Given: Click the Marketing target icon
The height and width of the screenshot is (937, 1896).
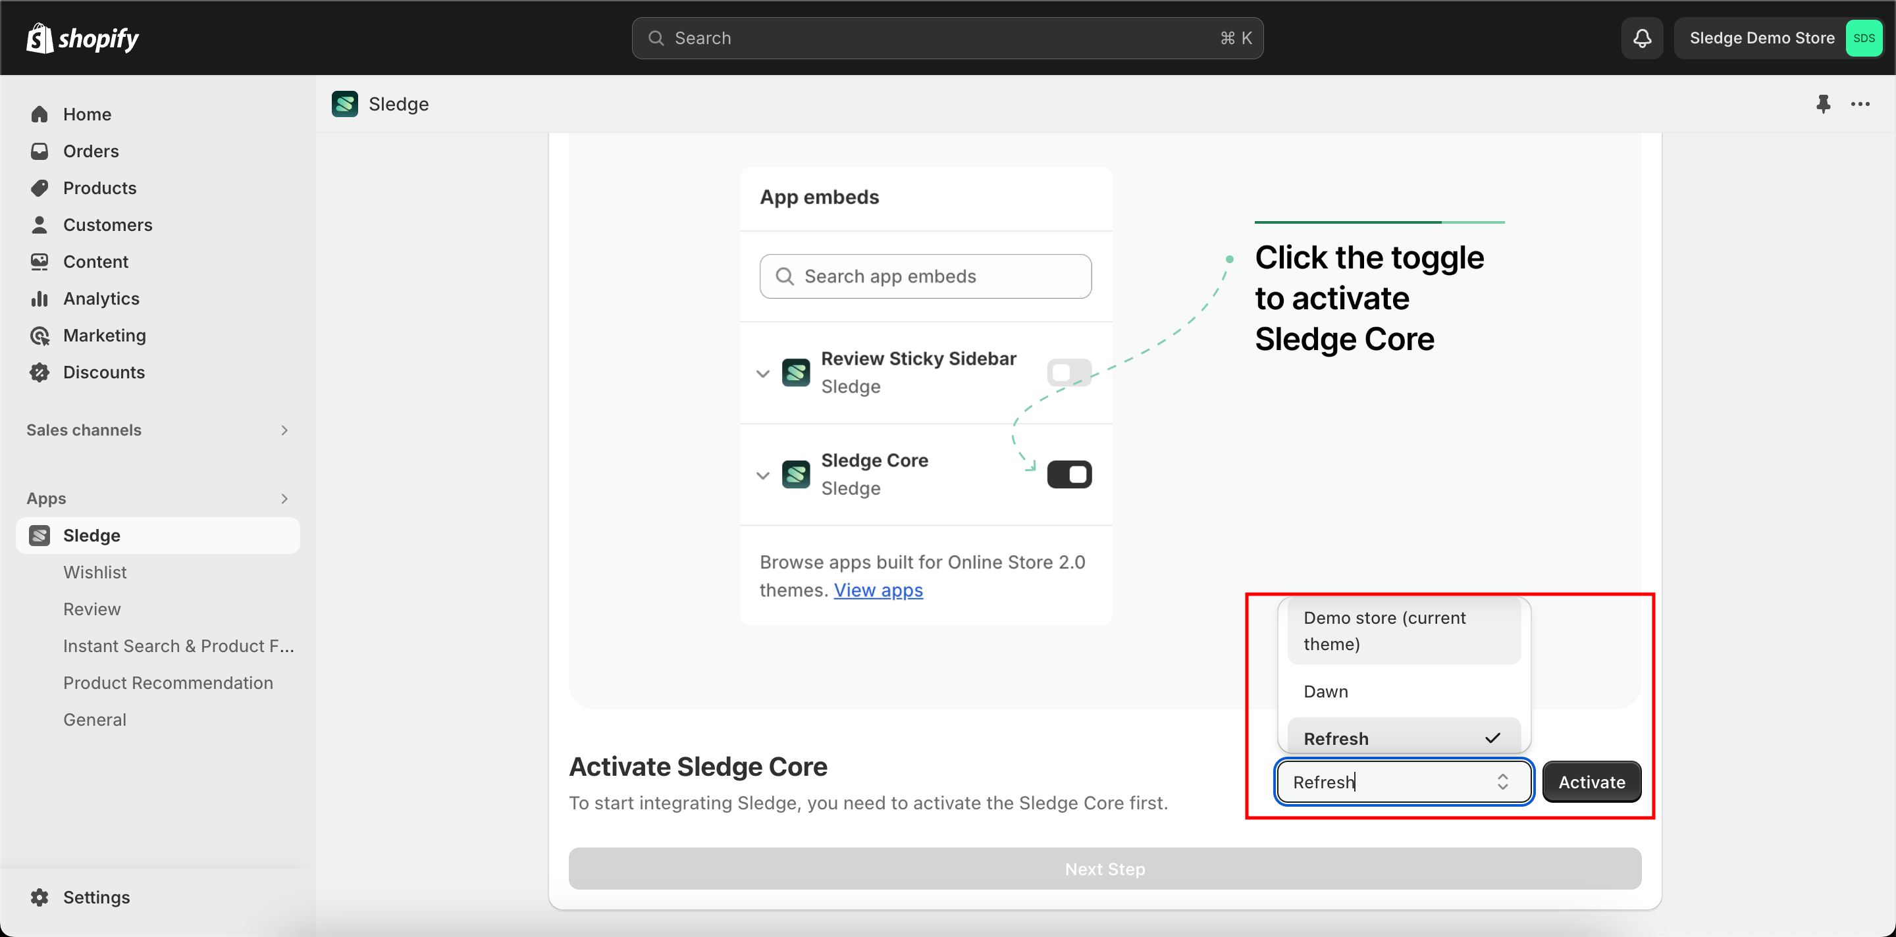Looking at the screenshot, I should click(x=39, y=336).
